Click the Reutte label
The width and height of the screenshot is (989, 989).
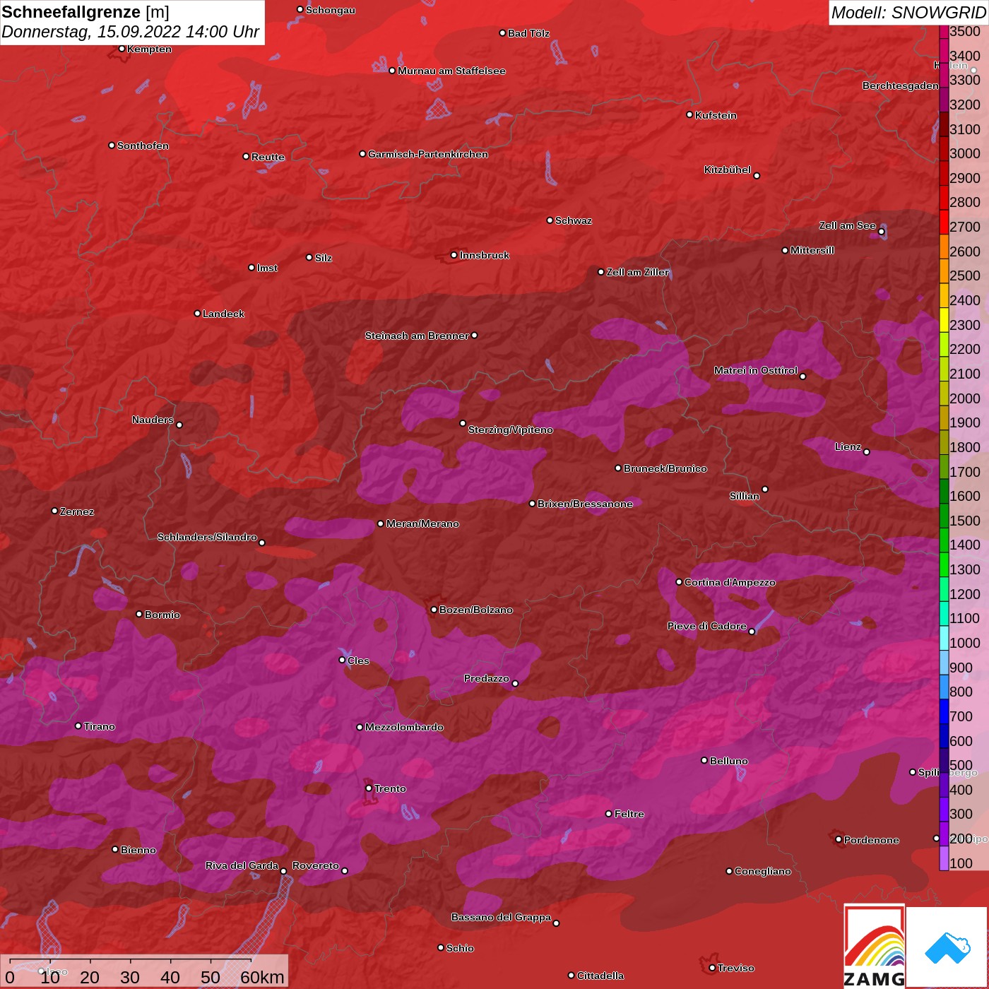click(268, 157)
